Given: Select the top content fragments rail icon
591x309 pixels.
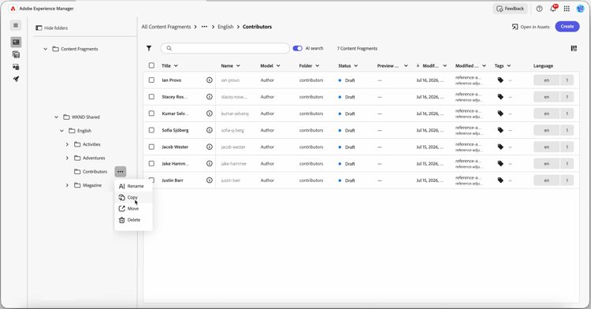Looking at the screenshot, I should (16, 43).
